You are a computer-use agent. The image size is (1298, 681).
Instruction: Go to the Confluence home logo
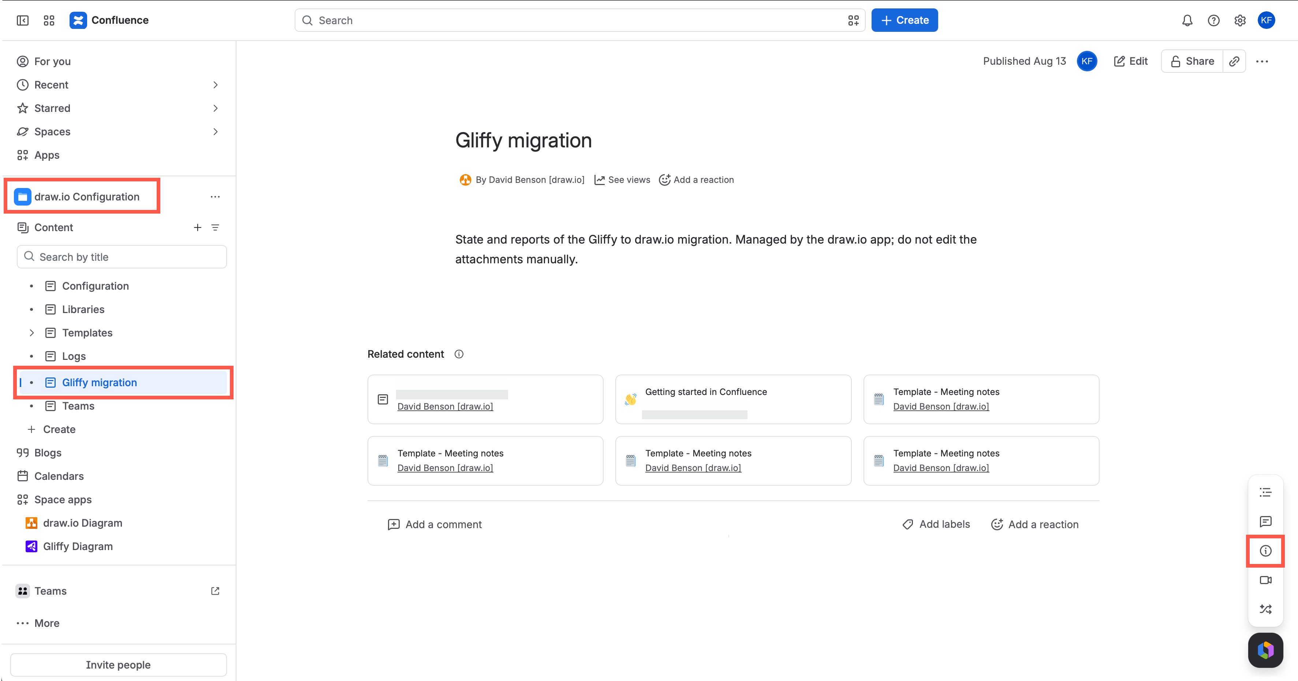click(109, 20)
